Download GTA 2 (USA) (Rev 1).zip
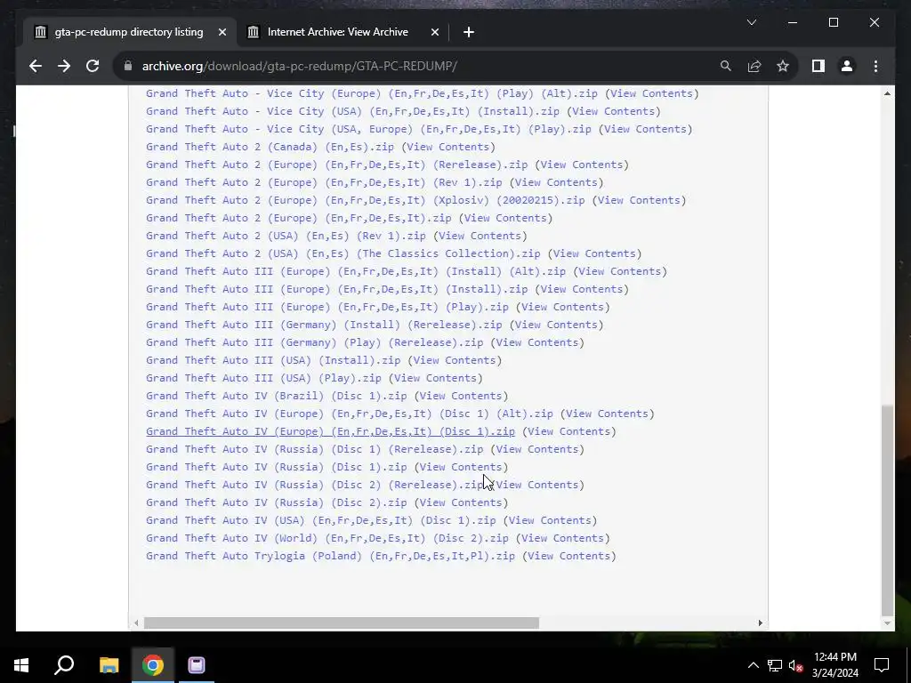Viewport: 911px width, 683px height. pos(286,236)
